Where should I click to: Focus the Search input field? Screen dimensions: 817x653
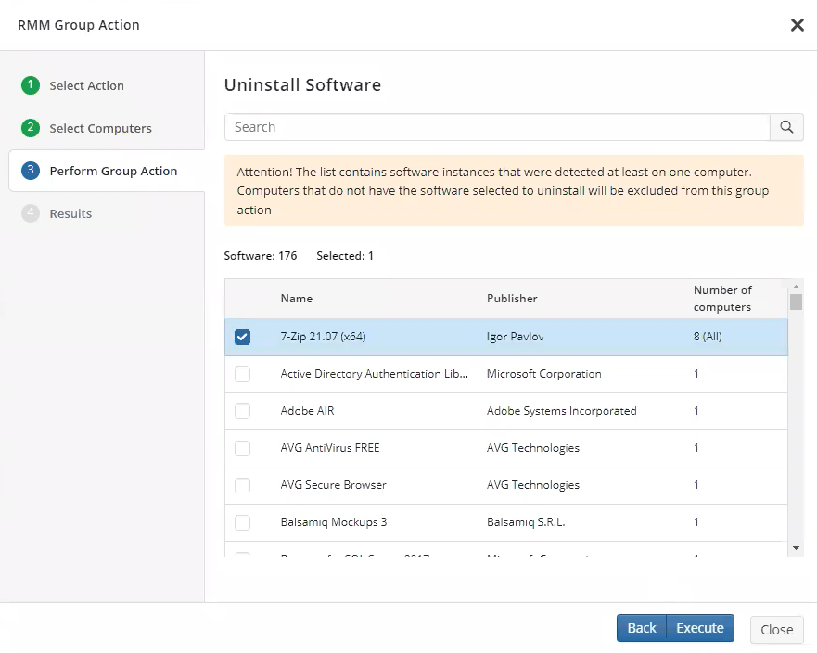(497, 127)
